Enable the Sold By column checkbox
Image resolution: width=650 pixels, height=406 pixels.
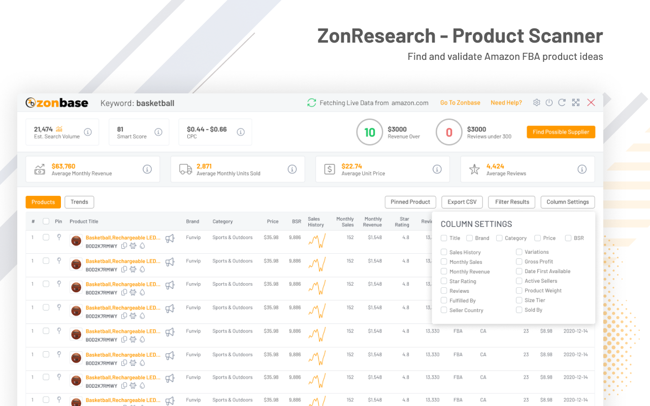pos(519,310)
